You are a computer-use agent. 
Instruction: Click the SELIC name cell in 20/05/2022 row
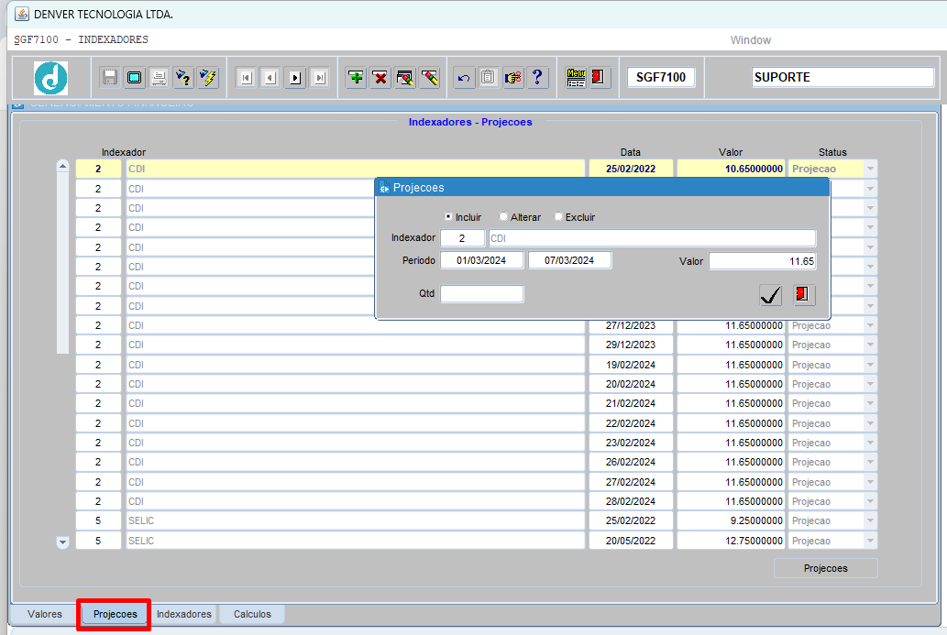click(x=355, y=541)
